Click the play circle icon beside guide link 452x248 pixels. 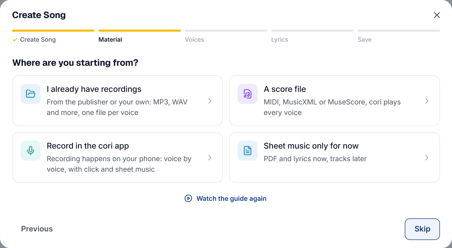[x=188, y=198]
